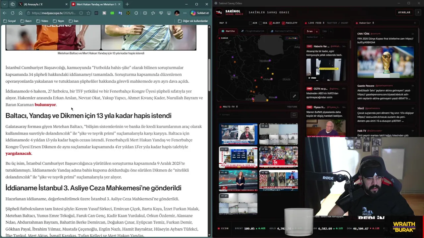Open the tab search dropdown arrow
424x238 pixels.
coord(4,4)
